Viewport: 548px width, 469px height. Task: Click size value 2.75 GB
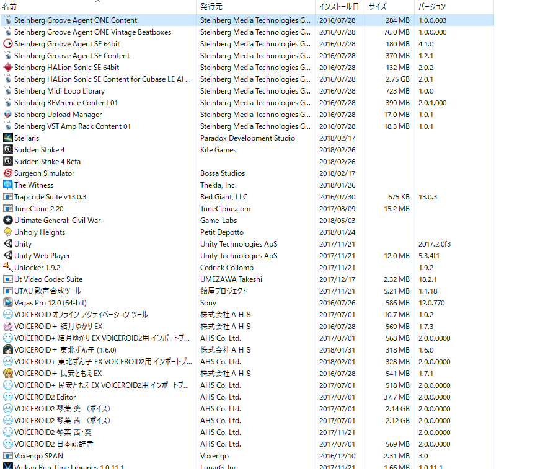(397, 79)
